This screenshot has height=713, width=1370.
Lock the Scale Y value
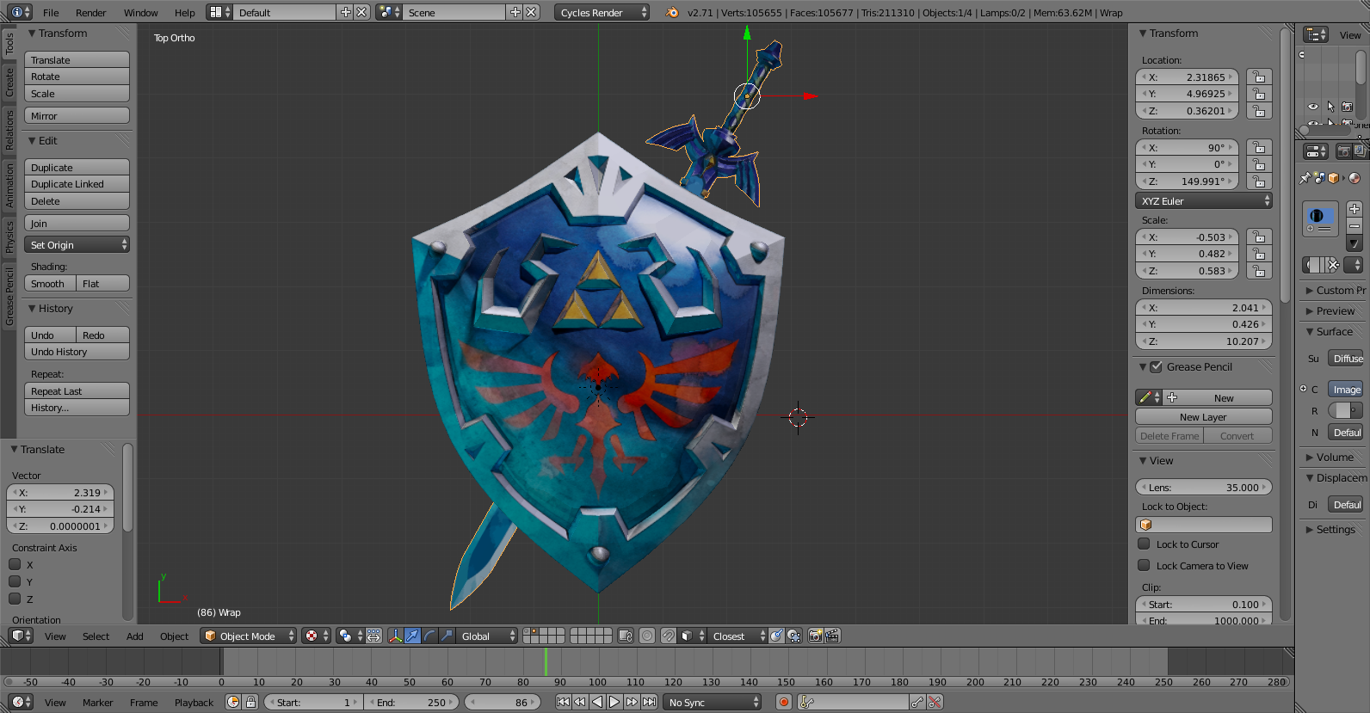[1258, 254]
